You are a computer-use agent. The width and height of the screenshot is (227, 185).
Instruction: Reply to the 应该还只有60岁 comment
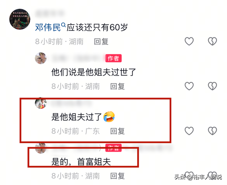(101, 42)
